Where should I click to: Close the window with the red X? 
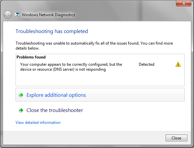[x=183, y=3]
